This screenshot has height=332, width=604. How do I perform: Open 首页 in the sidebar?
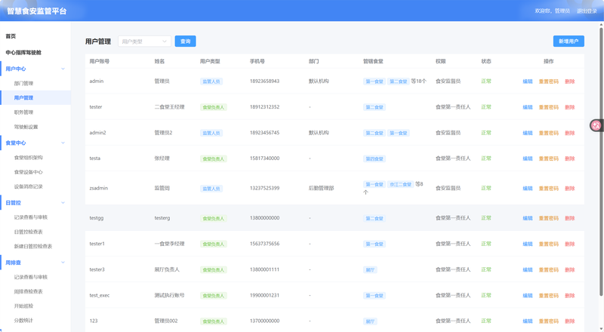tap(11, 36)
